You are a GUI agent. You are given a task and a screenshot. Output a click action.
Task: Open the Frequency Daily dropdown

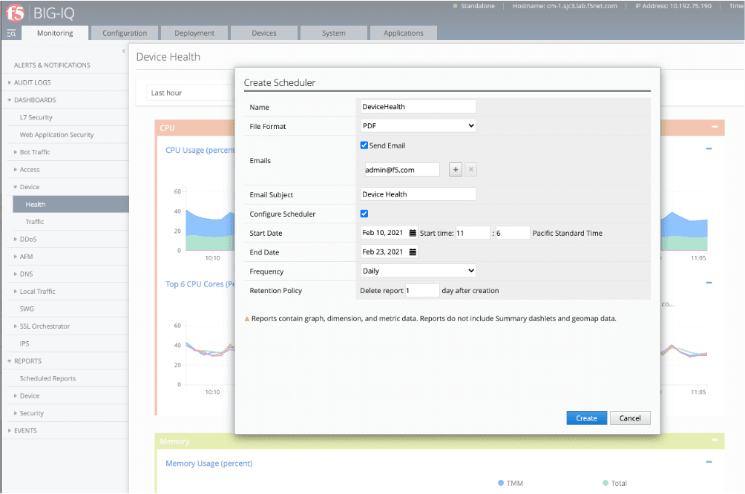pos(418,271)
